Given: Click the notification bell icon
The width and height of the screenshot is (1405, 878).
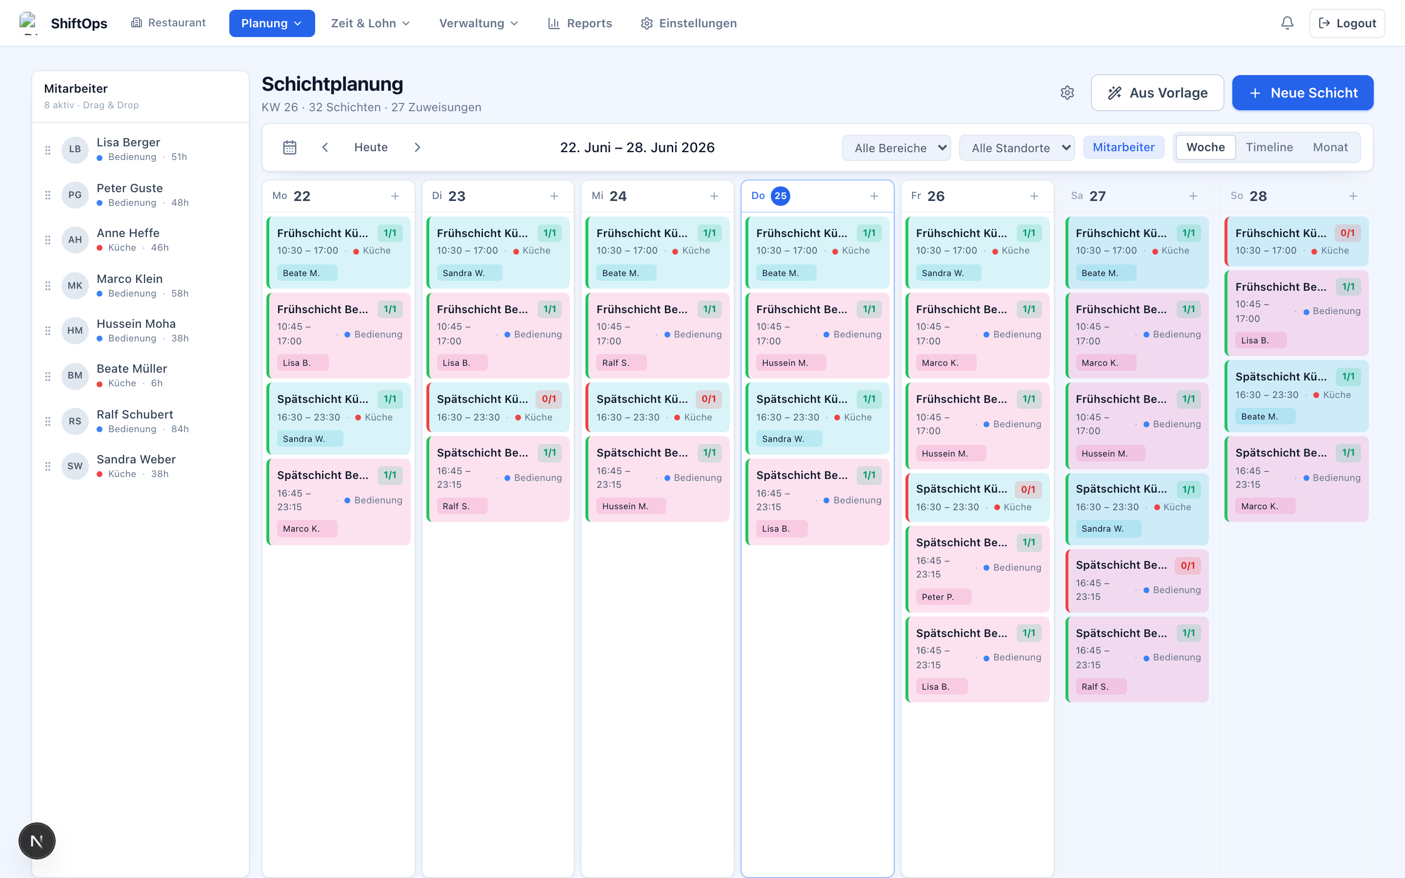Looking at the screenshot, I should [1287, 23].
